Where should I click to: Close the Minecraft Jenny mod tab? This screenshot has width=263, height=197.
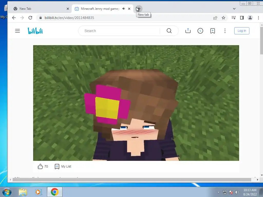point(129,9)
